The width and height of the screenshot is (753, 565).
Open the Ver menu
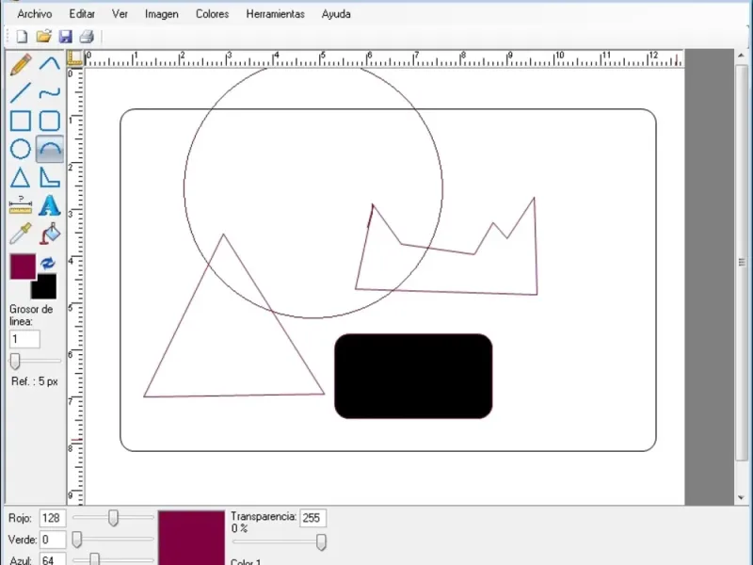coord(120,14)
